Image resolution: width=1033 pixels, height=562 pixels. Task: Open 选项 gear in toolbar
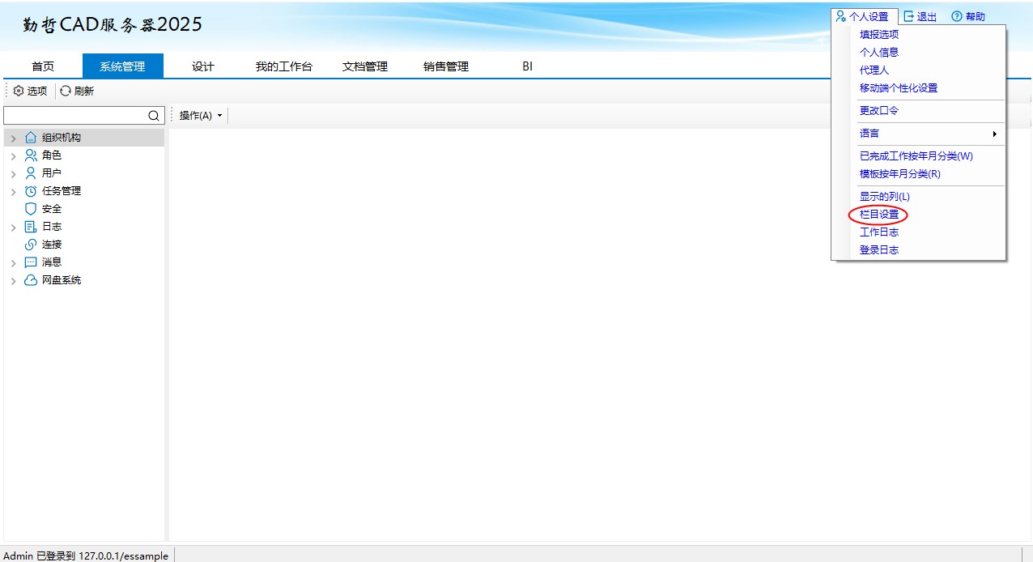tap(31, 92)
